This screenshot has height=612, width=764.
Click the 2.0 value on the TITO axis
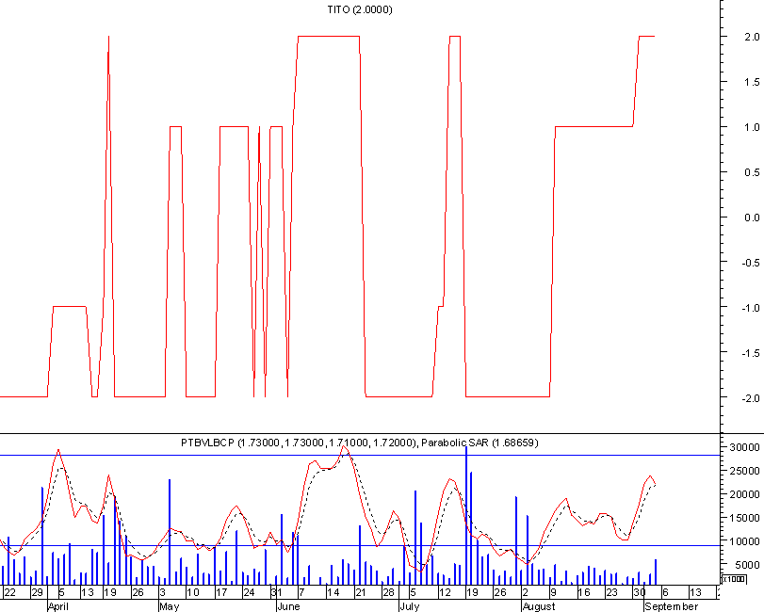coord(752,37)
